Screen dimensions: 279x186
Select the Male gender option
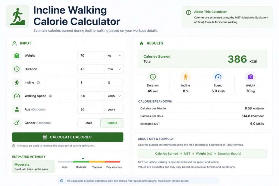[89, 123]
